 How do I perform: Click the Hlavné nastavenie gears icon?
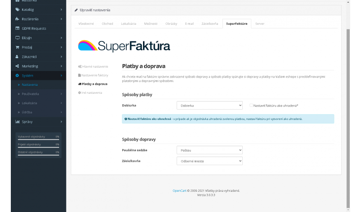pos(80,66)
